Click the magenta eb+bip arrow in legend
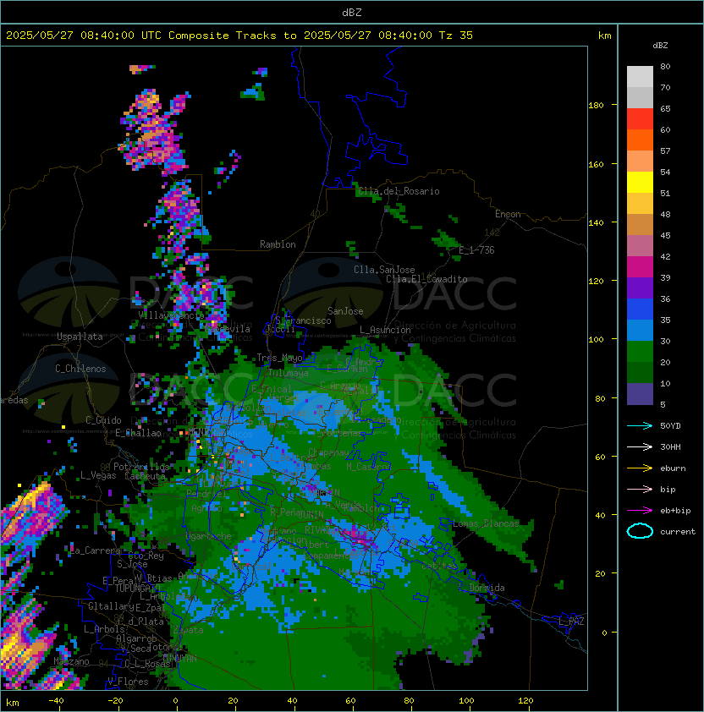The width and height of the screenshot is (704, 712). [x=640, y=511]
